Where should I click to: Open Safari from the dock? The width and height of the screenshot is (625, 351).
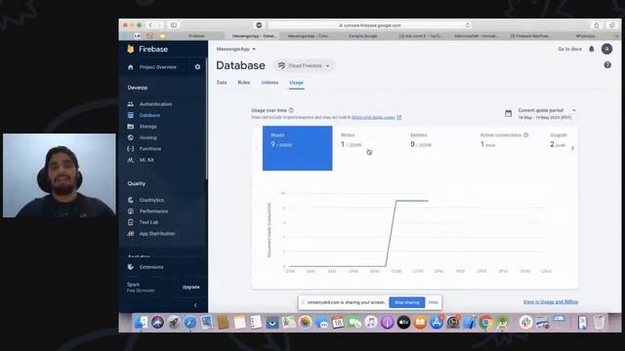(190, 322)
